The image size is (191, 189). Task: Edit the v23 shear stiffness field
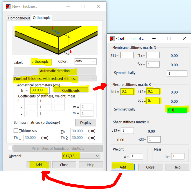tap(154, 139)
